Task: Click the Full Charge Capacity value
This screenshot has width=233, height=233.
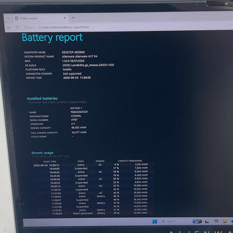Action: [79, 132]
